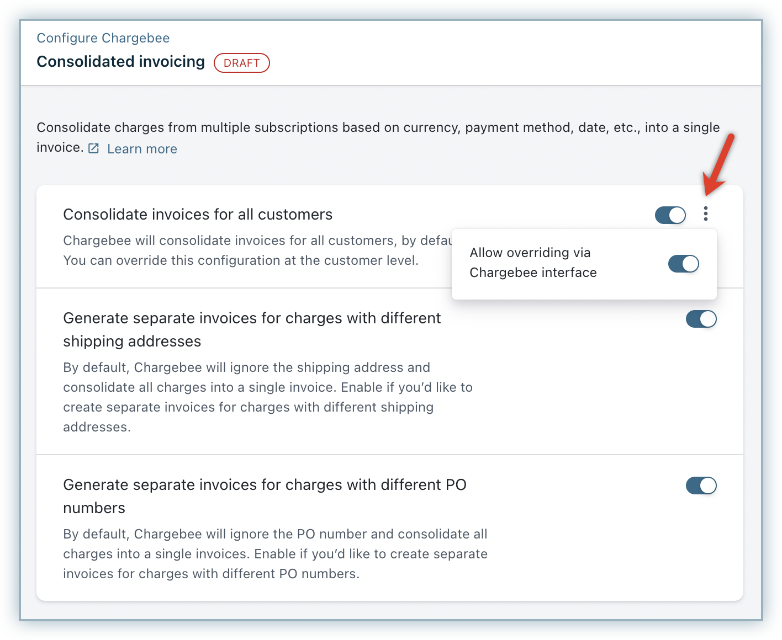Click the PO number description paragraph
This screenshot has height=640, width=782.
274,553
